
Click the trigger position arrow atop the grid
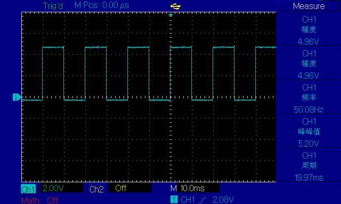point(170,15)
